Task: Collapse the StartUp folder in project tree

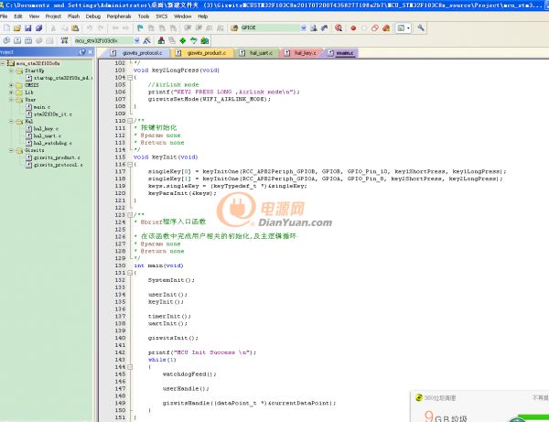Action: tap(11, 70)
